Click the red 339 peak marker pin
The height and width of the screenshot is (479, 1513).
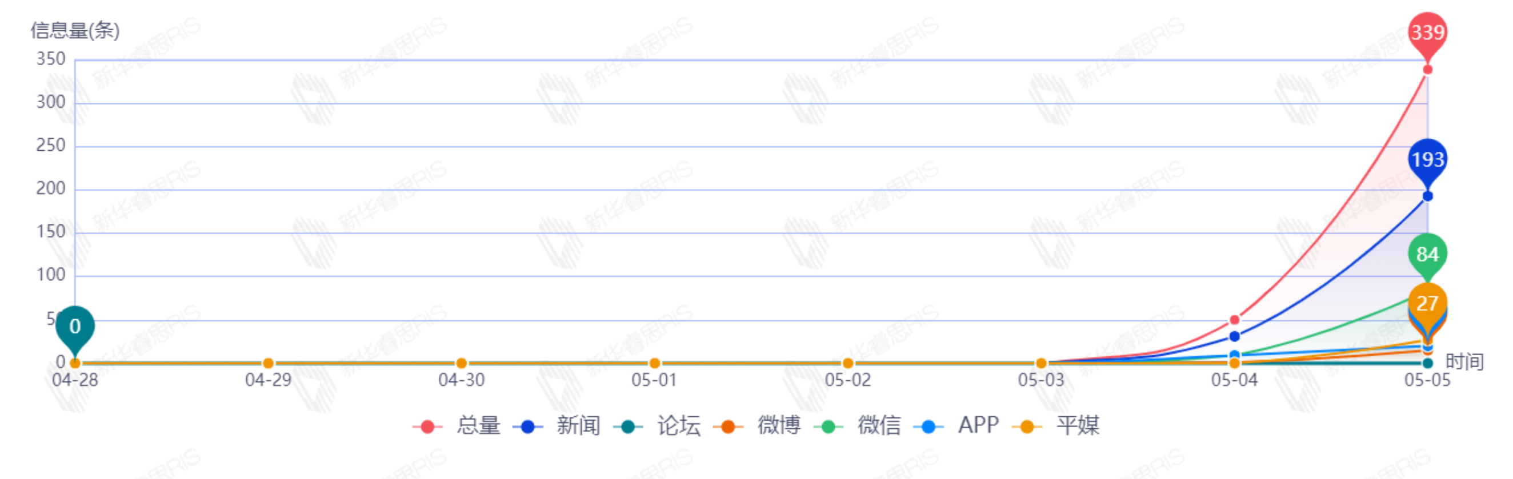tap(1427, 33)
